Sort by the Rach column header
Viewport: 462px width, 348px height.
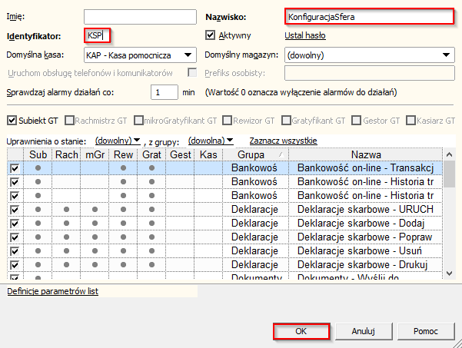point(67,154)
